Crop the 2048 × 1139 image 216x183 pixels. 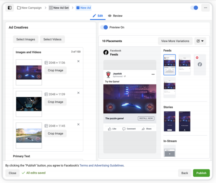click(x=55, y=102)
